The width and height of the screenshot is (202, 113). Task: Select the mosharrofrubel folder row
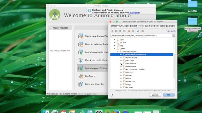[142, 51]
